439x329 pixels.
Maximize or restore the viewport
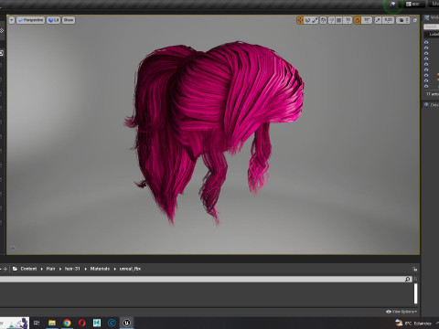415,20
